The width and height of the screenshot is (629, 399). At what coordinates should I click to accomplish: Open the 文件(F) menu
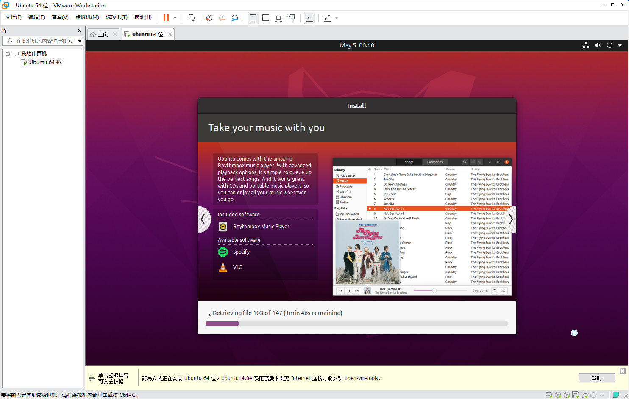coord(14,17)
